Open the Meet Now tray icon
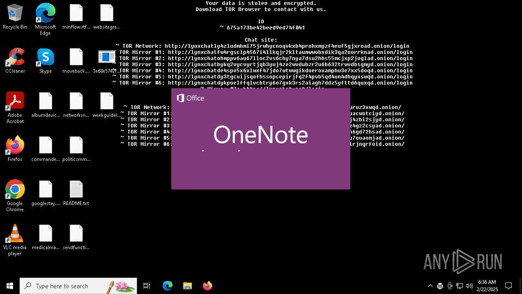Image resolution: width=522 pixels, height=294 pixels. [x=450, y=286]
